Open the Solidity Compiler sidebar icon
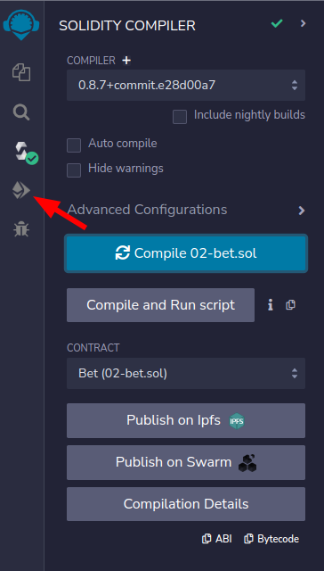 (x=26, y=152)
